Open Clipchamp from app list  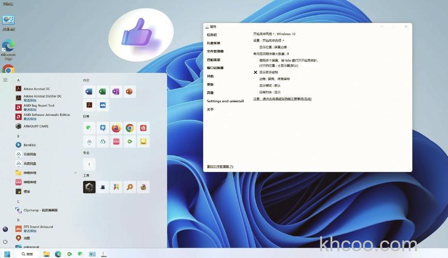[x=36, y=210]
